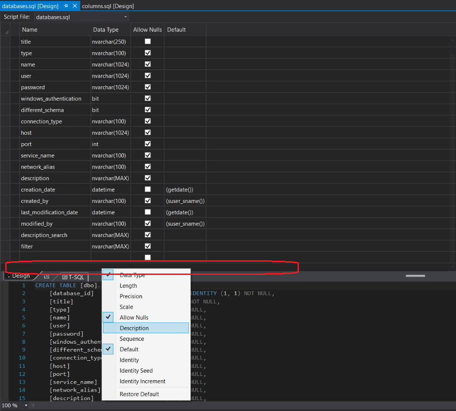Untick Default in the context menu
Viewport: 456px width, 411px height.
[x=146, y=349]
